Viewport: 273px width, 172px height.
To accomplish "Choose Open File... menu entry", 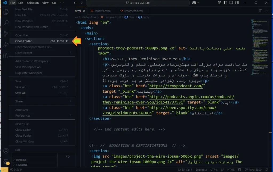I will (x=42, y=35).
